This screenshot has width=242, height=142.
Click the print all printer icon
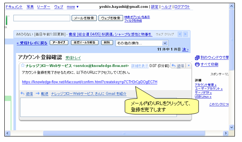click(197, 65)
